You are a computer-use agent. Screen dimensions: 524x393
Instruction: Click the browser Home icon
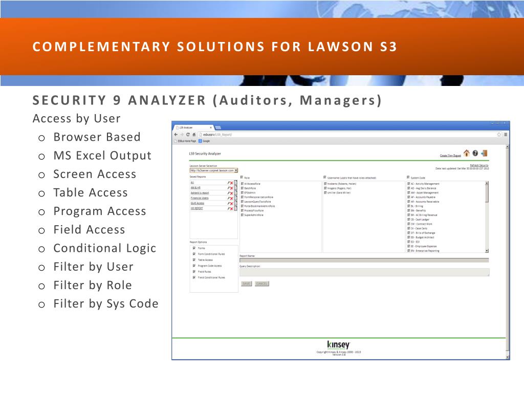194,135
